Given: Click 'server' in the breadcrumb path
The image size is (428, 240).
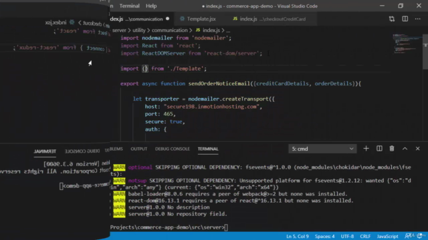Looking at the screenshot, I should (x=119, y=30).
